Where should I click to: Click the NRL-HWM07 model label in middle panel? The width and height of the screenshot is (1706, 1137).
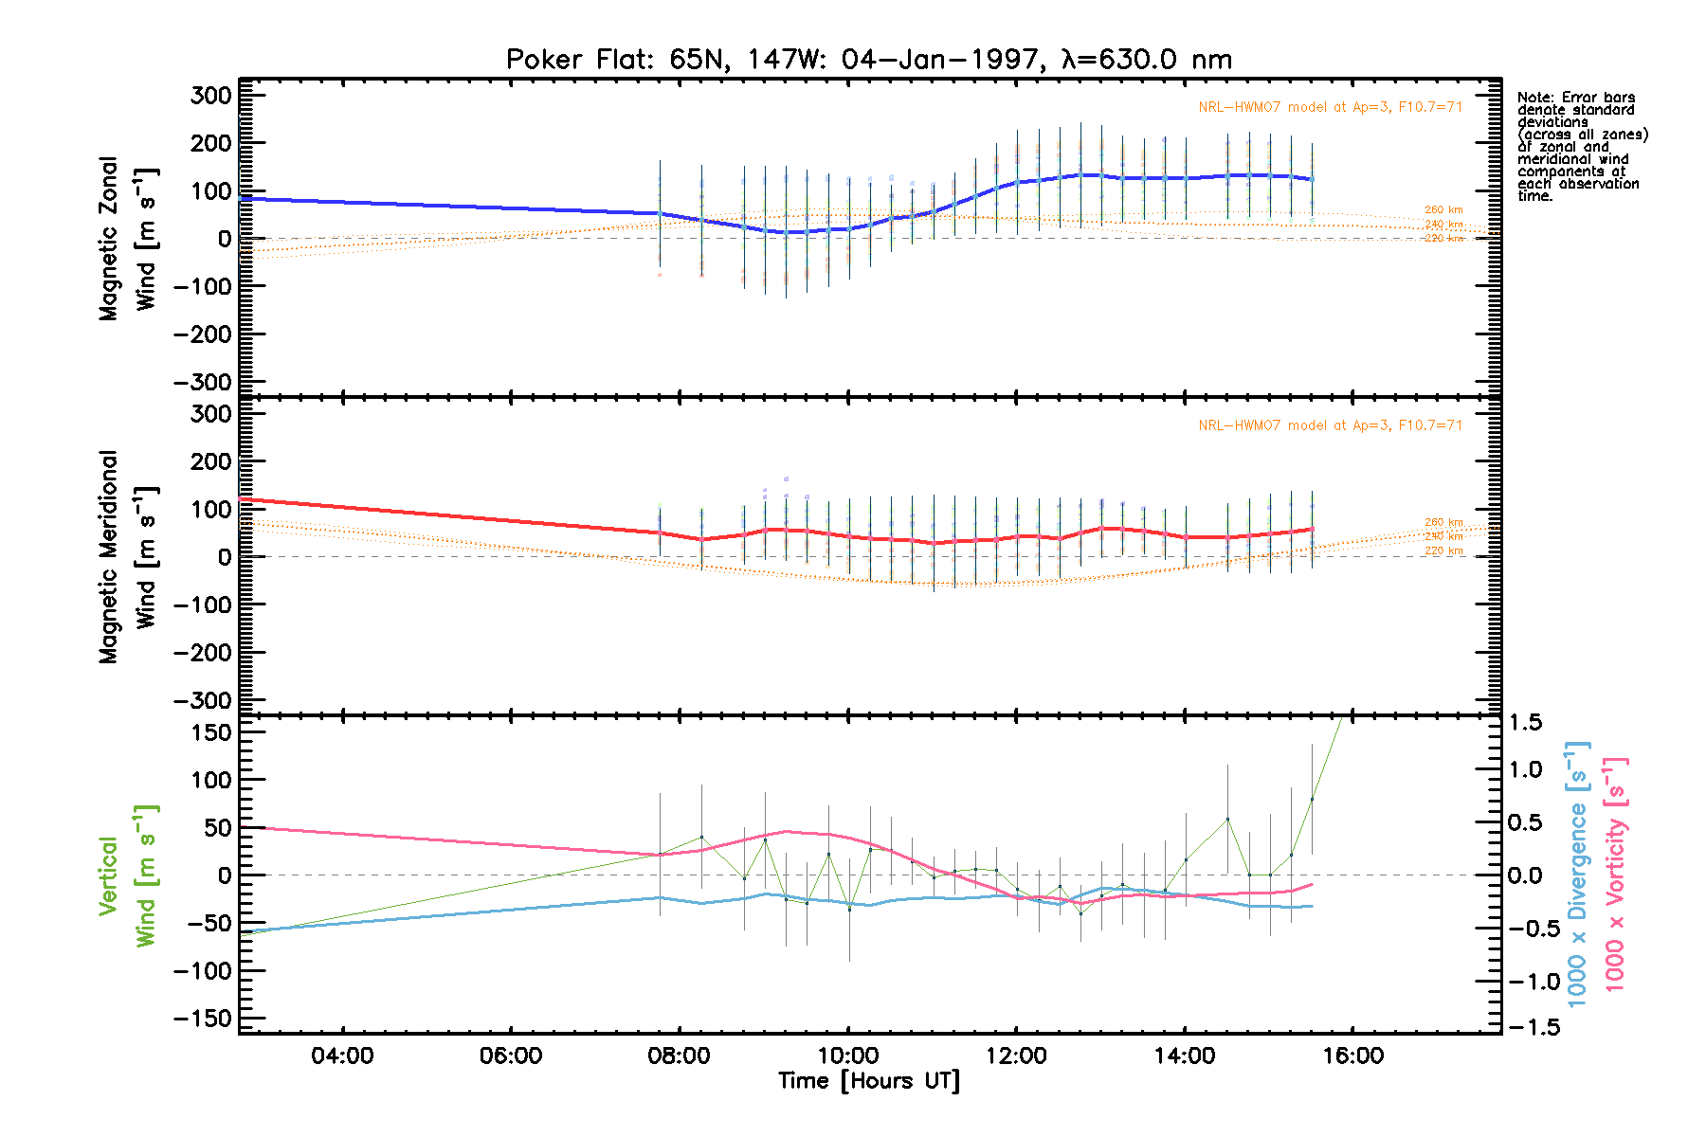pyautogui.click(x=1330, y=425)
